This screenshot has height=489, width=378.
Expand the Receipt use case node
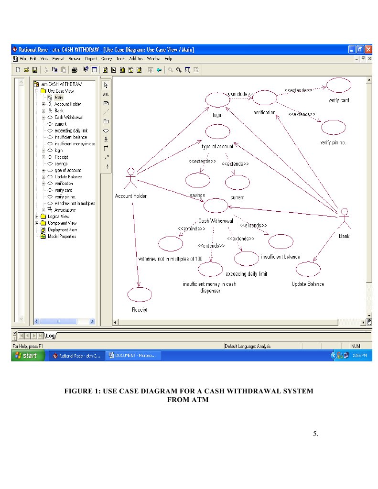[x=43, y=157]
